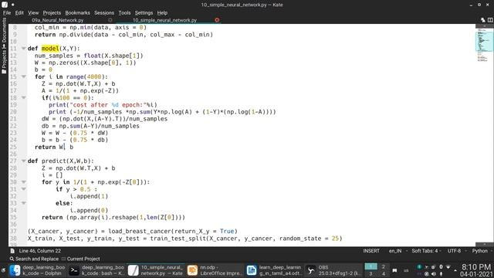Open the View menu

(x=33, y=13)
